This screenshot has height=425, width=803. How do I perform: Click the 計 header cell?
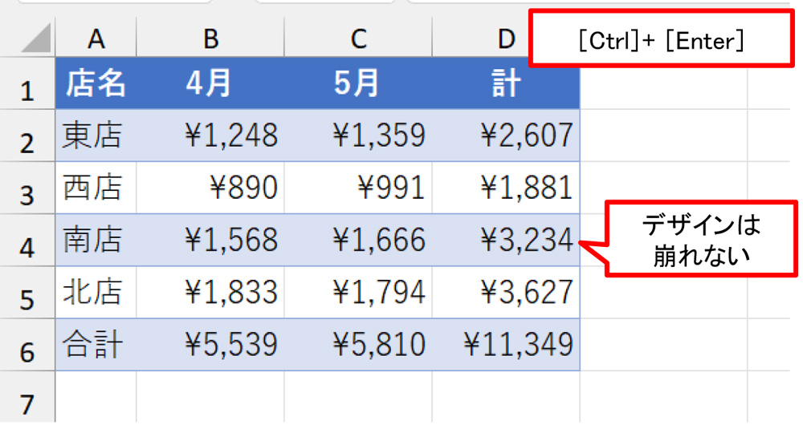506,83
